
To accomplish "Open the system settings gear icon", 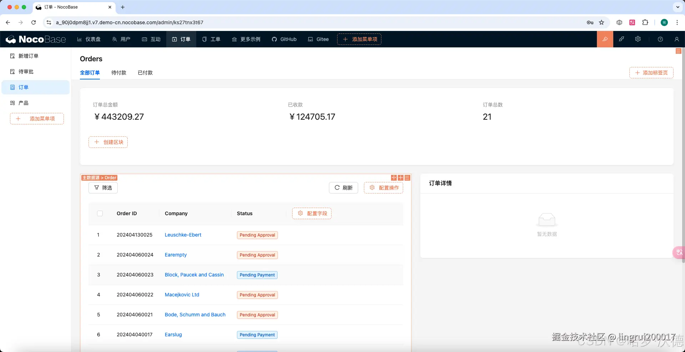I will tap(638, 39).
